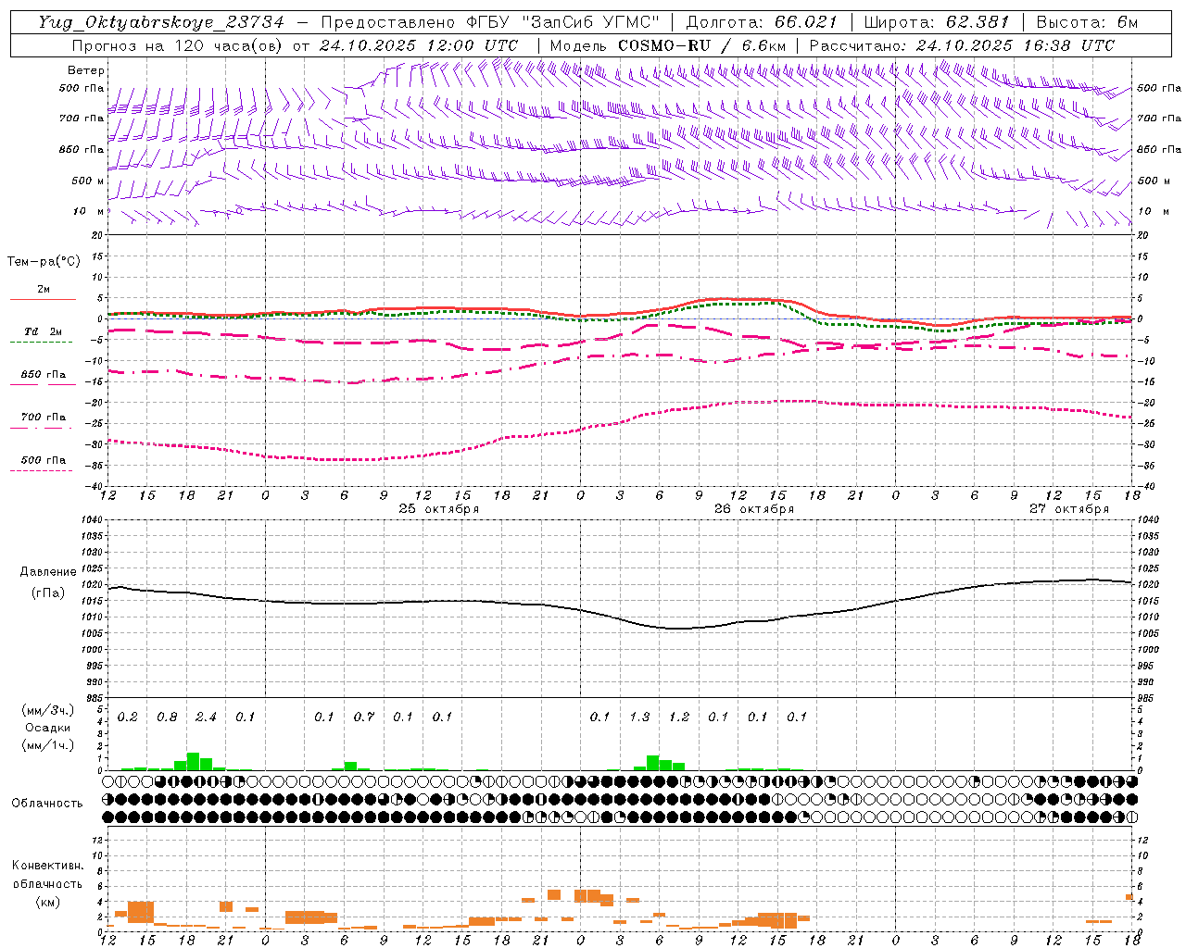Image resolution: width=1186 pixels, height=948 pixels.
Task: Click the Широта: 62.381 header value
Action: [937, 22]
